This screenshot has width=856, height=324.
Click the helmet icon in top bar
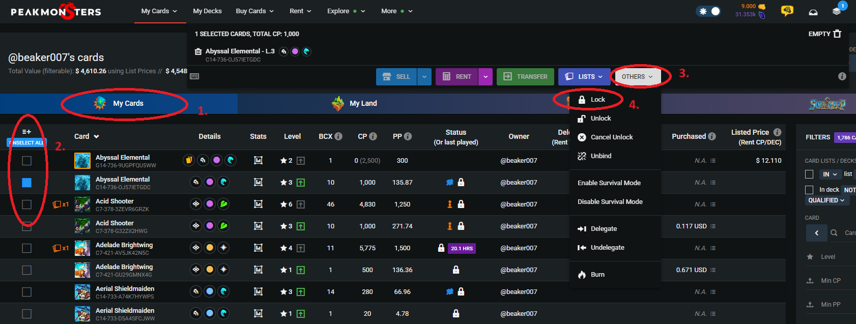point(813,12)
